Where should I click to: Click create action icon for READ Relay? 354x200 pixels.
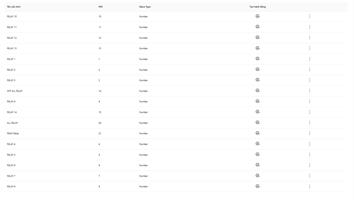258,133
